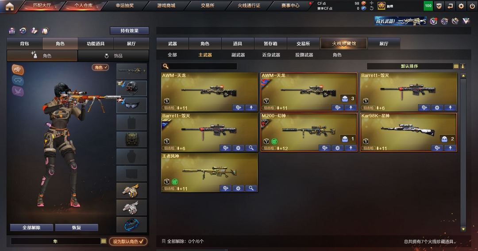Expand the character name list dropdown
The height and width of the screenshot is (251, 478).
click(104, 241)
